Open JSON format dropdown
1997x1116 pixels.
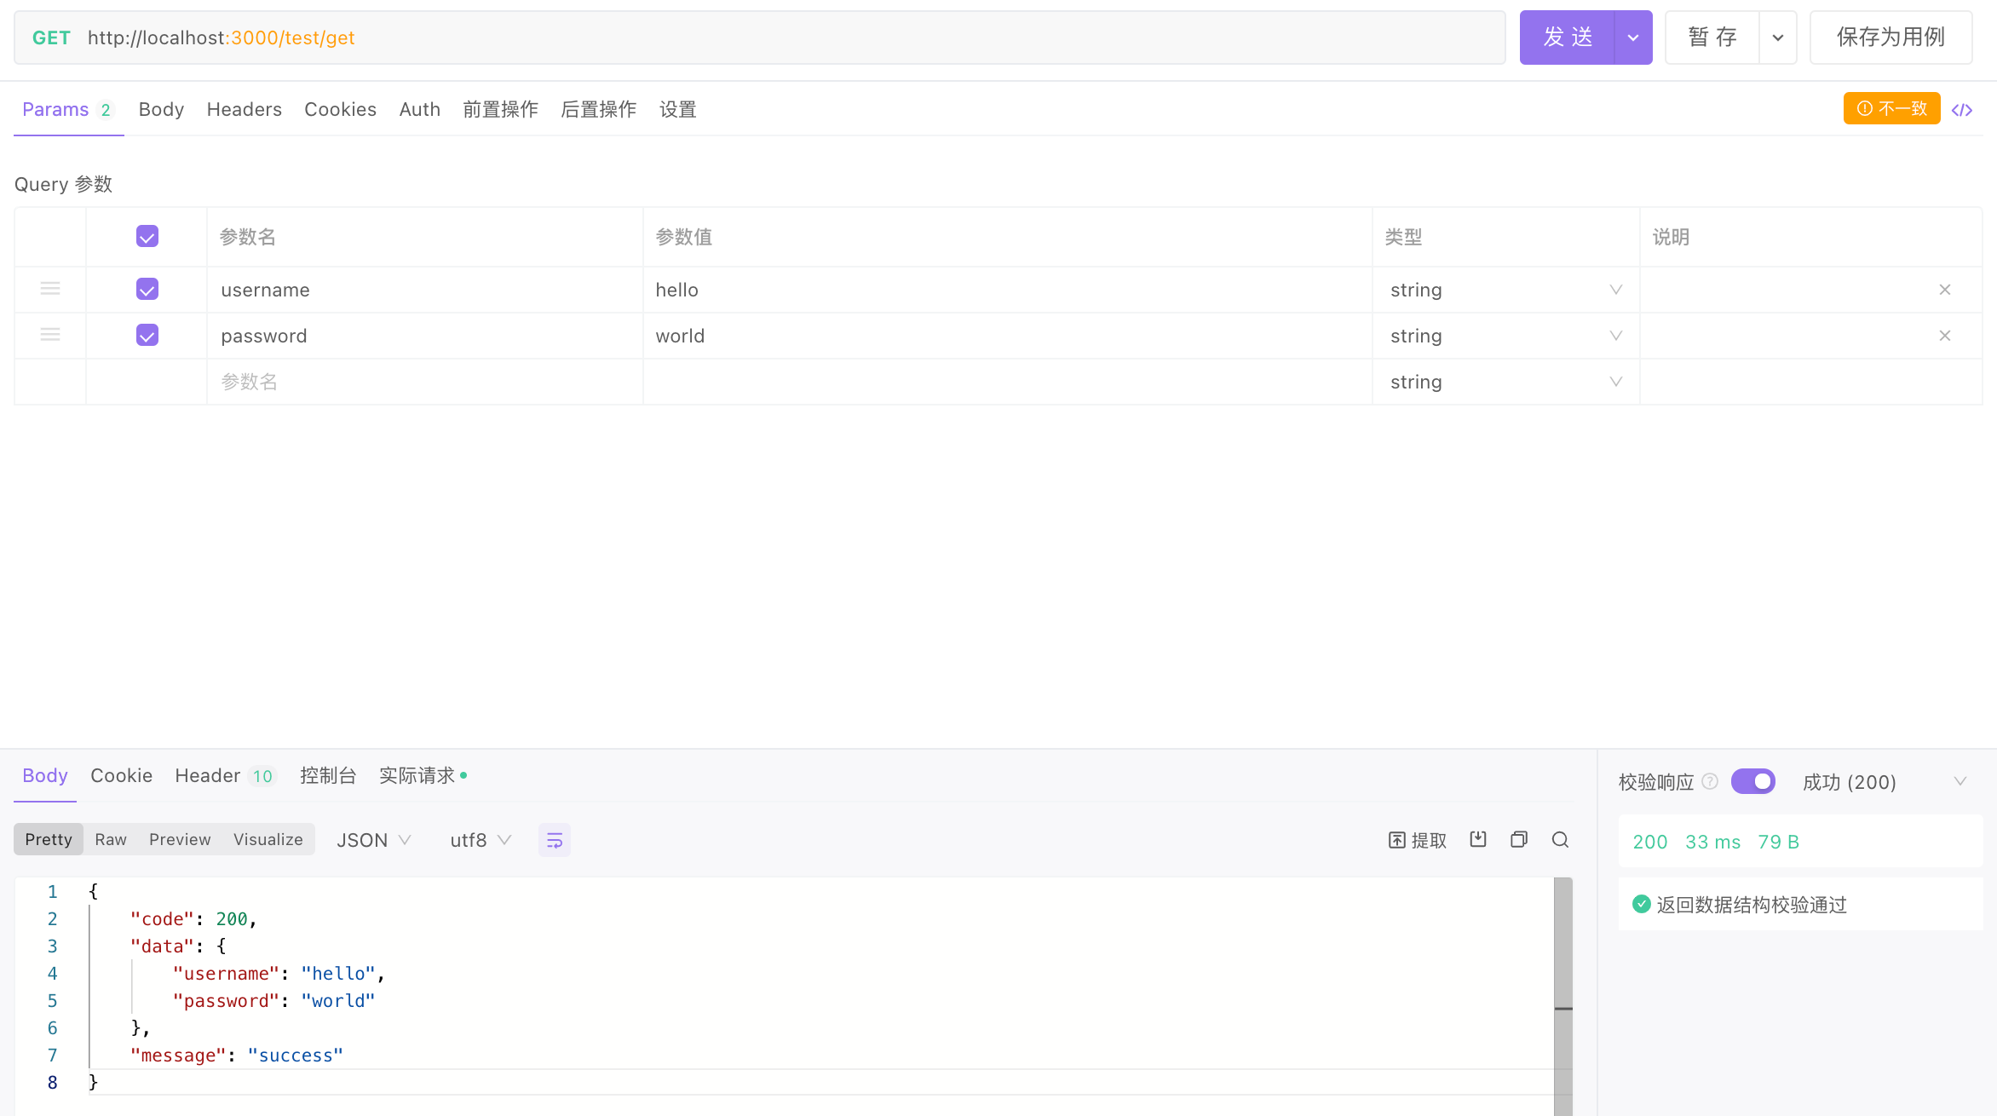pos(374,840)
